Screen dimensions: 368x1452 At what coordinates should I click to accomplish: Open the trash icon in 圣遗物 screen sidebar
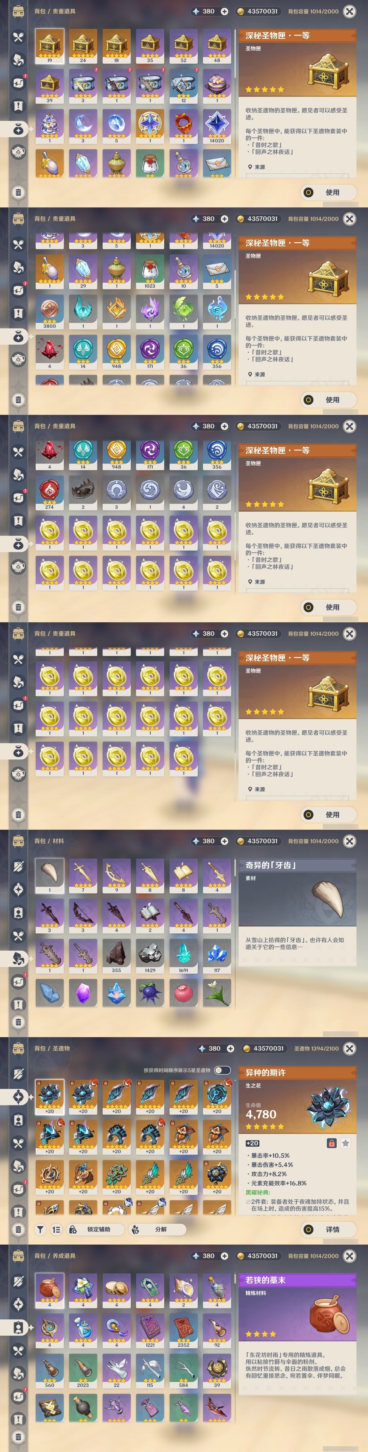click(x=18, y=1229)
